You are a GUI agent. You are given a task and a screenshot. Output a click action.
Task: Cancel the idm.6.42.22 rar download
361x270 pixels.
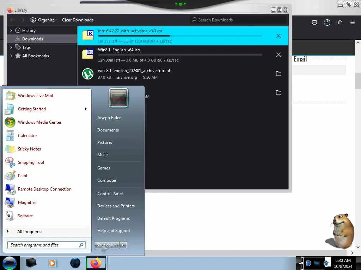(x=279, y=36)
